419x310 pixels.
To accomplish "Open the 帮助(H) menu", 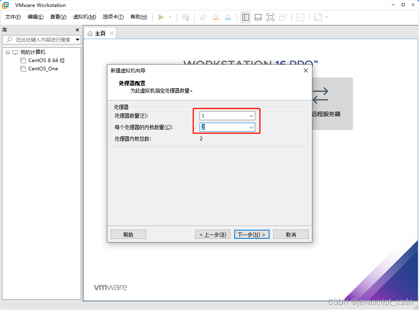I will coord(139,17).
